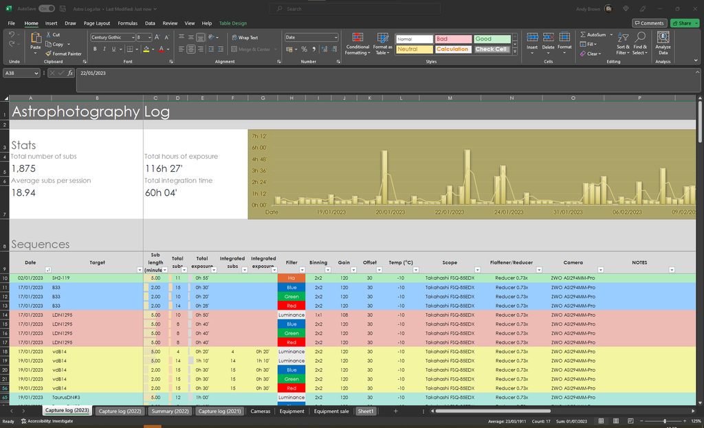704x428 pixels.
Task: Increase font size with the larger A
Action: (157, 37)
